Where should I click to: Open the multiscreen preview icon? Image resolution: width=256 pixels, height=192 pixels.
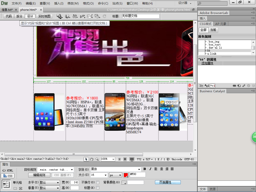pos(59,16)
